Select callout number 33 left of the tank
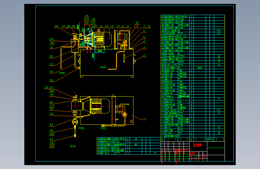The height and width of the screenshot is (169, 260). 51,64
